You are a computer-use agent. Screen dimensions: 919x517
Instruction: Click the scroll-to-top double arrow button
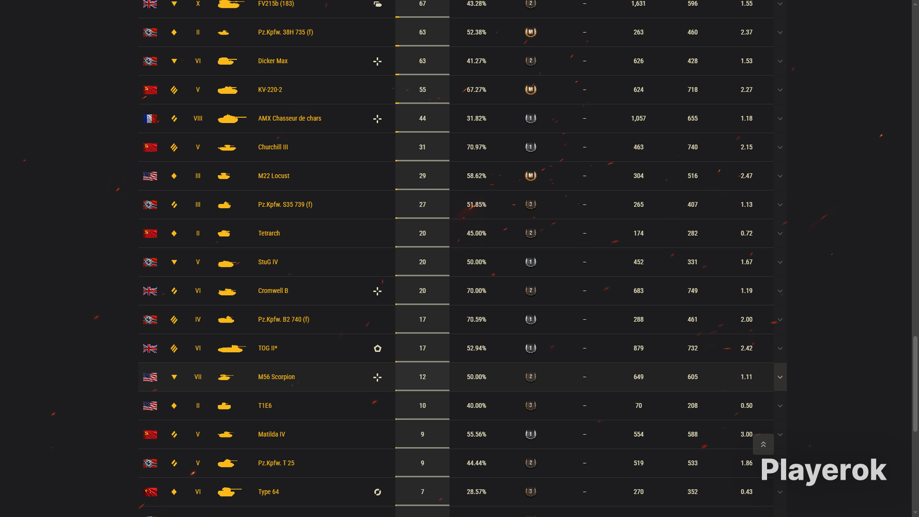[x=763, y=444]
